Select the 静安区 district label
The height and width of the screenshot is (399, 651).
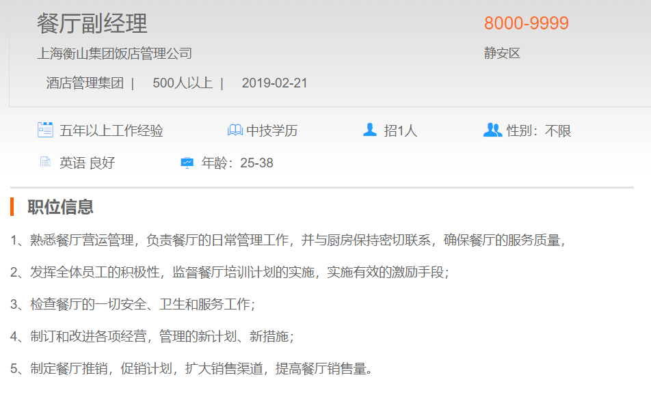(x=502, y=53)
